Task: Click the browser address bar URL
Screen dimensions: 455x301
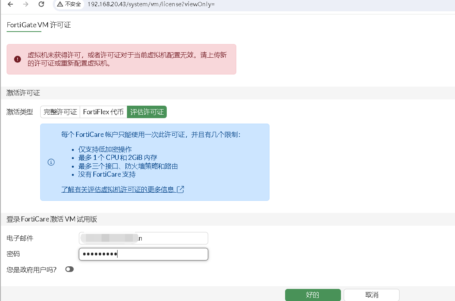Action: click(151, 4)
